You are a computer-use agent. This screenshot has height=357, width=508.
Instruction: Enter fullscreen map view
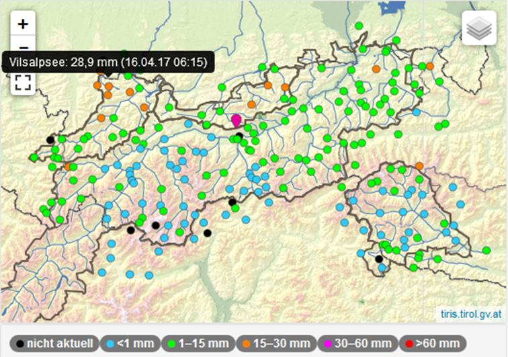click(x=23, y=83)
